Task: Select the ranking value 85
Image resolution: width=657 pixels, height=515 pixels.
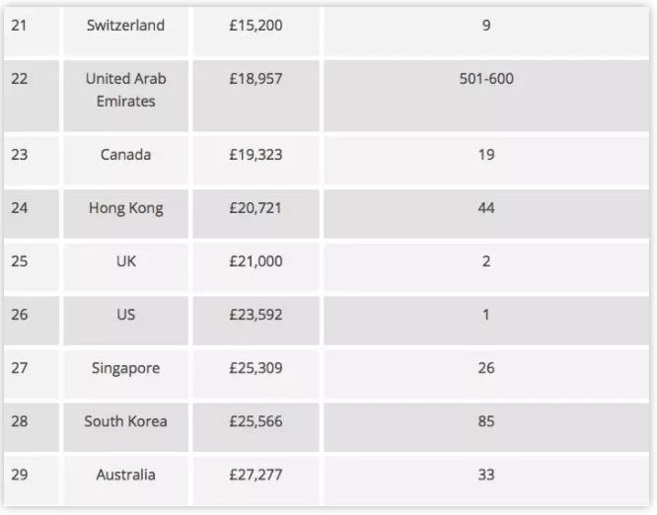Action: point(486,421)
